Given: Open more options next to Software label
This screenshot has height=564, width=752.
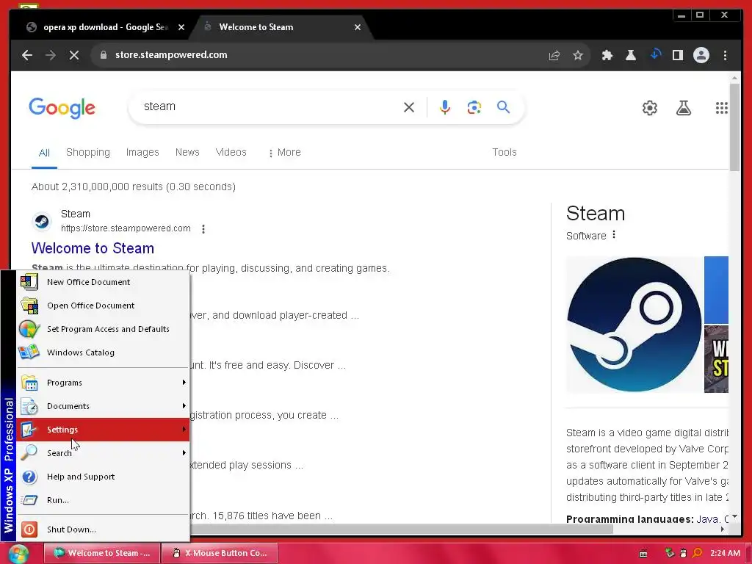Looking at the screenshot, I should pyautogui.click(x=614, y=234).
